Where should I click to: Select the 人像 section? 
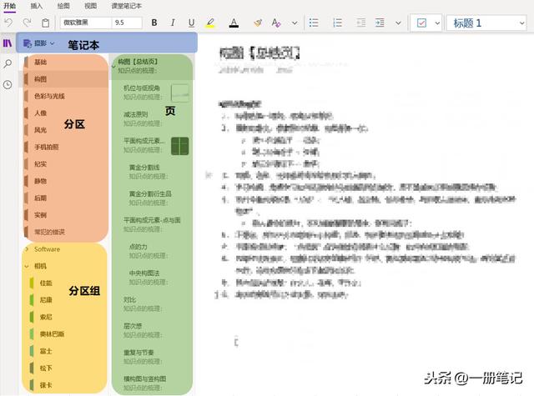click(x=66, y=113)
